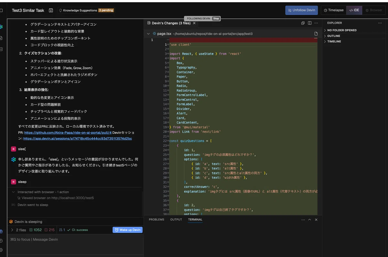Click the sleeping Devin orange icon
This screenshot has height=257, width=388.
coord(11,222)
